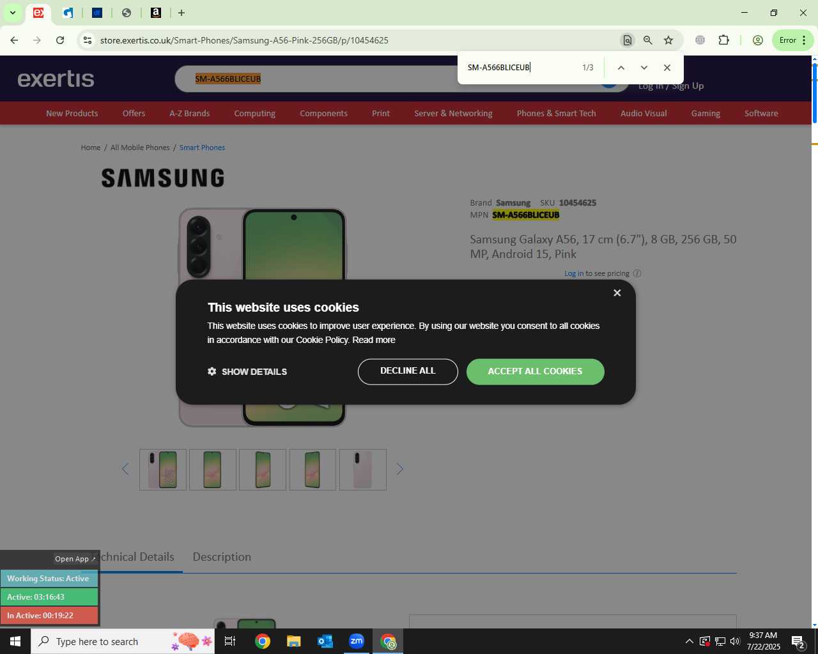Viewport: 818px width, 654px height.
Task: Bookmark this page with the star icon
Action: point(668,40)
